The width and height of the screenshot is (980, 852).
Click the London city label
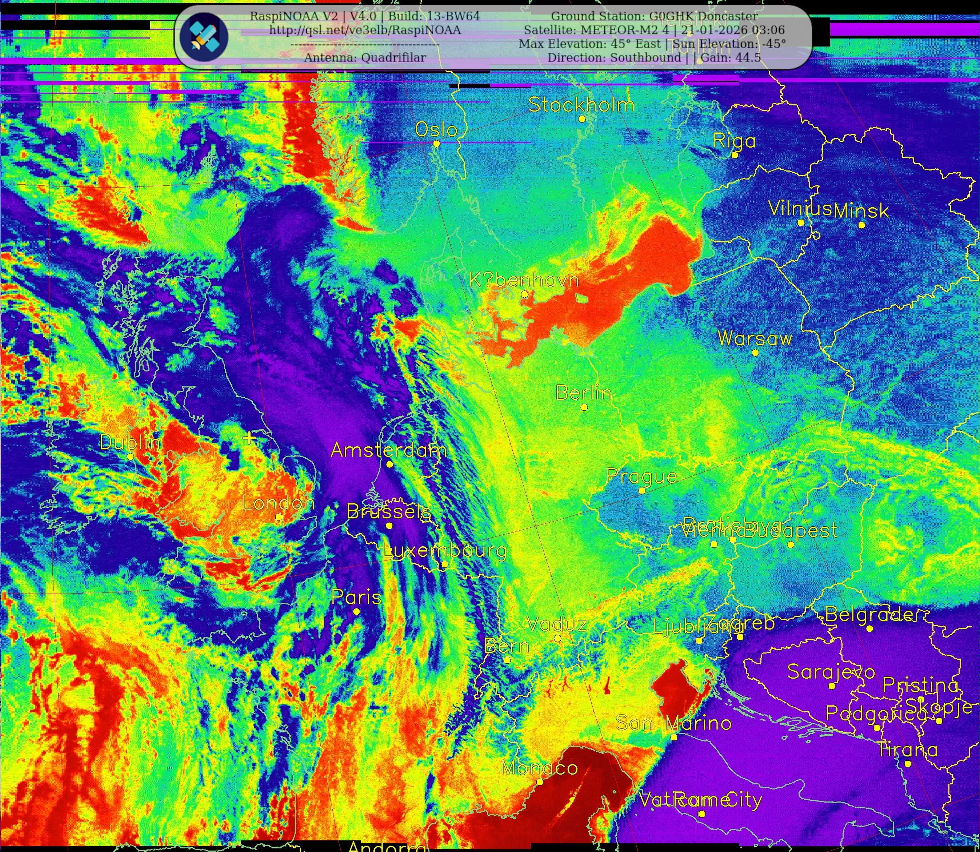278,503
